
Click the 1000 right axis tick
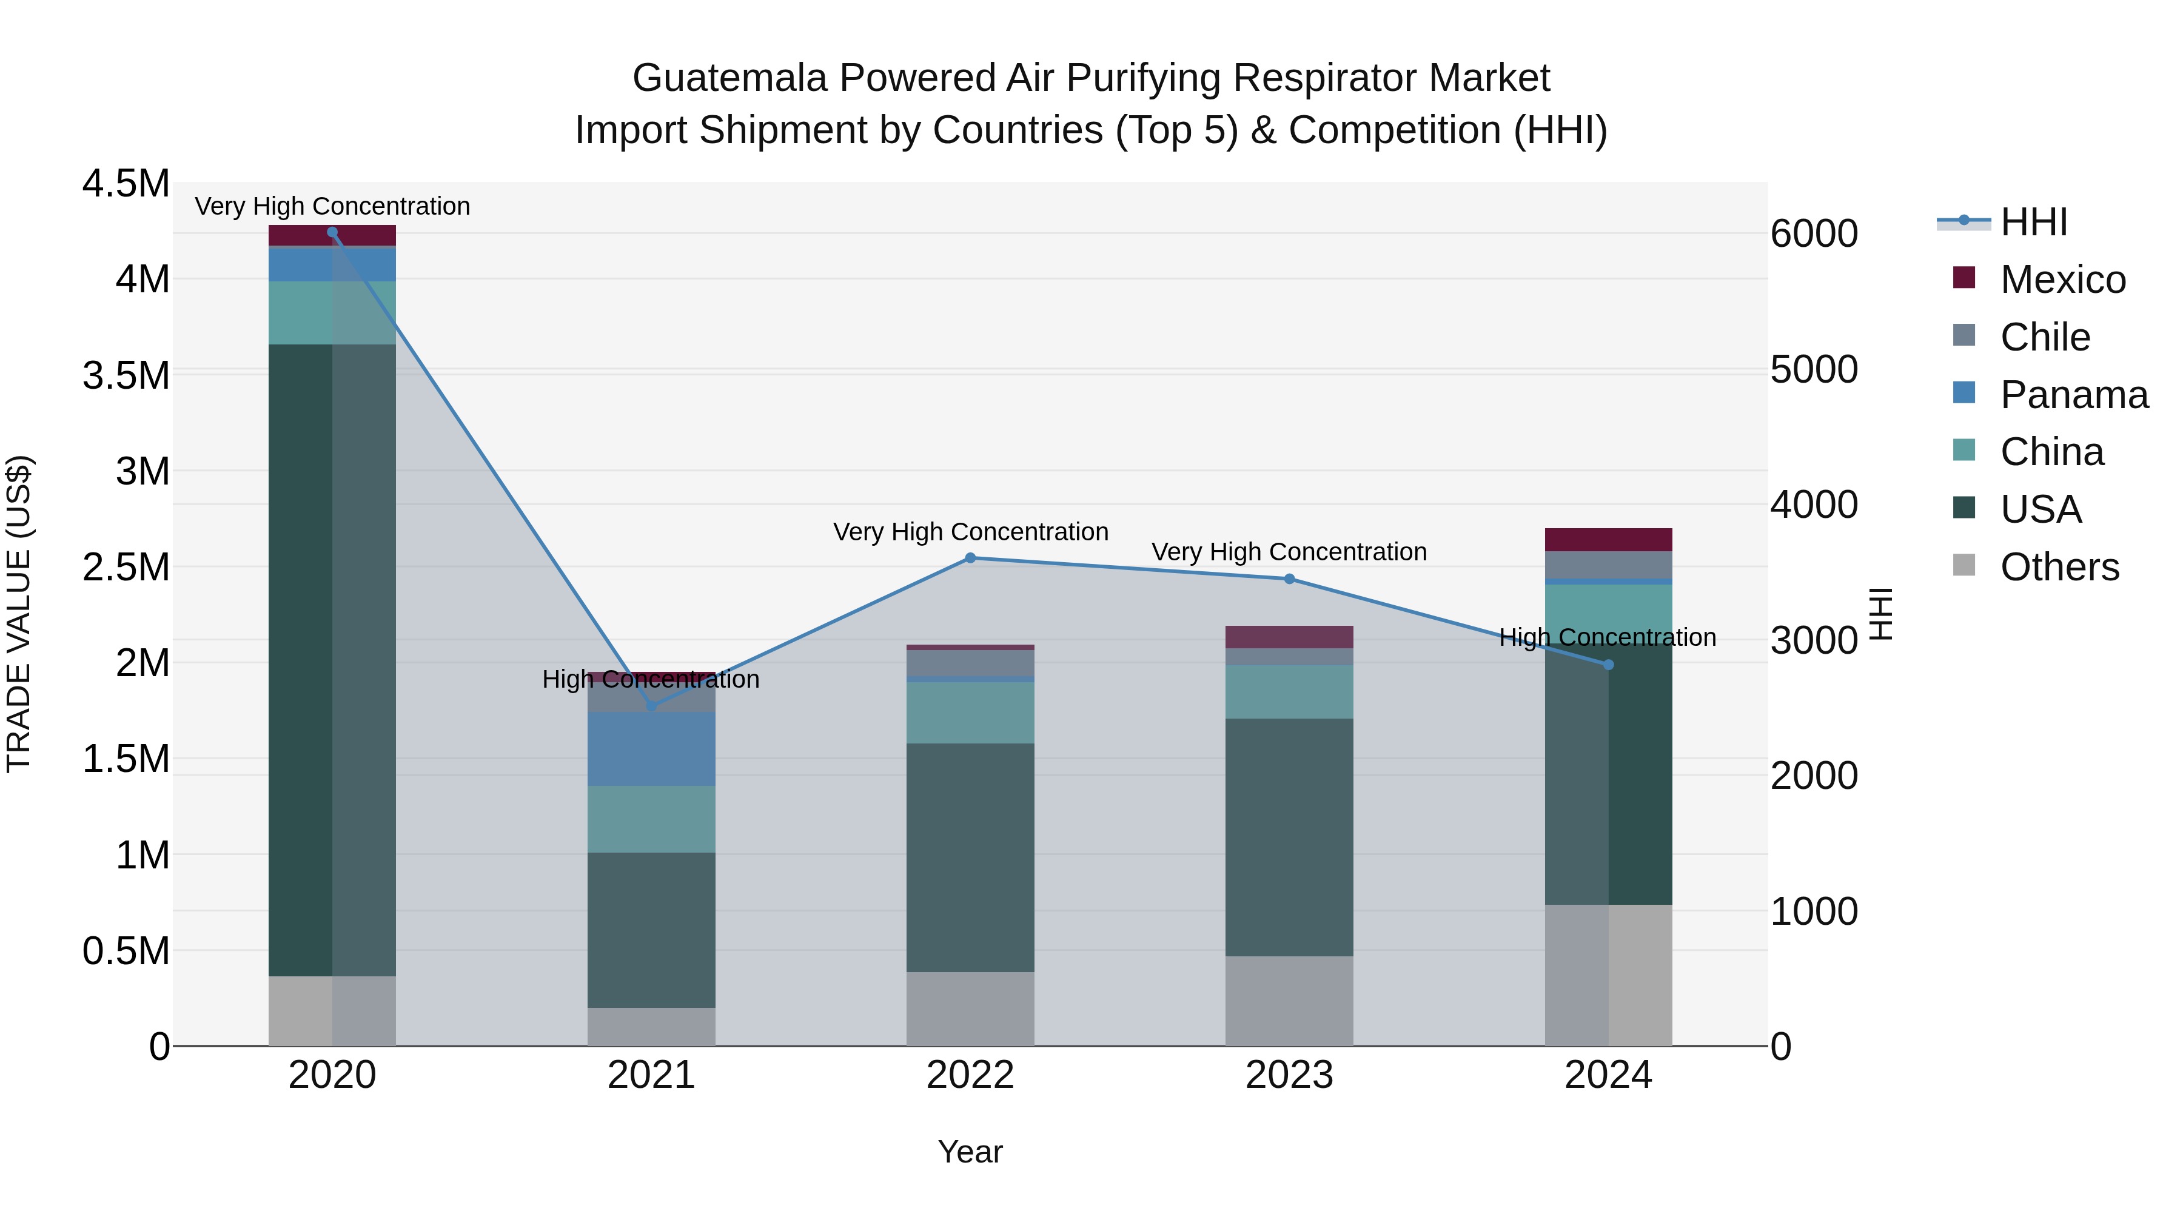[1814, 911]
